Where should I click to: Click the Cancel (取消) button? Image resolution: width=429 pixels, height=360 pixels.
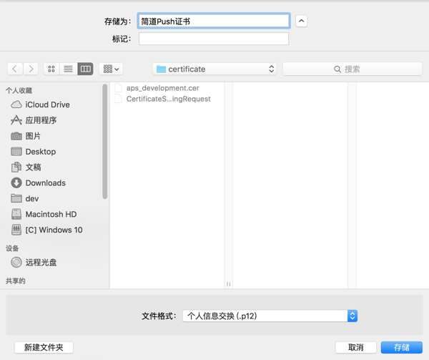point(355,347)
